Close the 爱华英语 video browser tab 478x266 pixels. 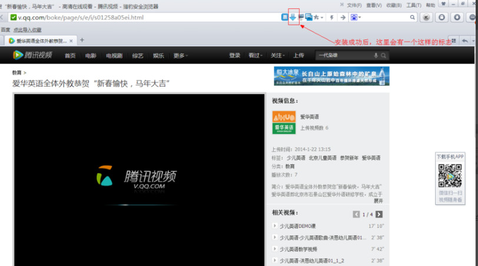[x=71, y=41]
